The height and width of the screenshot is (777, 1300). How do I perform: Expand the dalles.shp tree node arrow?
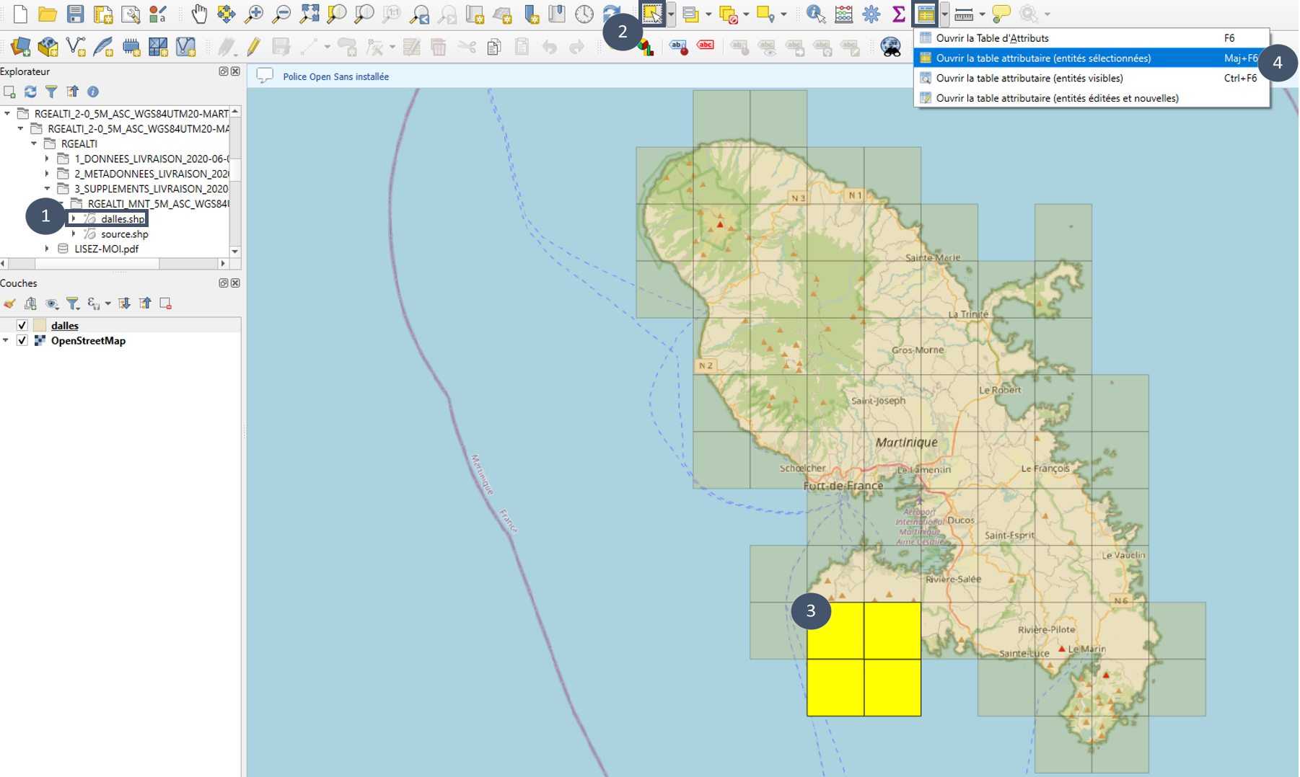[x=74, y=218]
